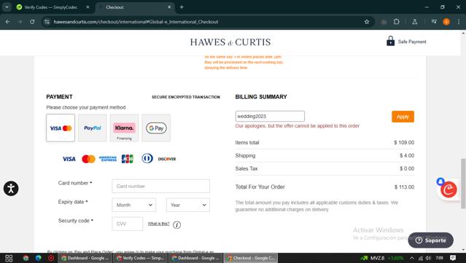Viewport: 466px width, 263px height.
Task: Open the 'What is this?' security code link
Action: tap(159, 224)
